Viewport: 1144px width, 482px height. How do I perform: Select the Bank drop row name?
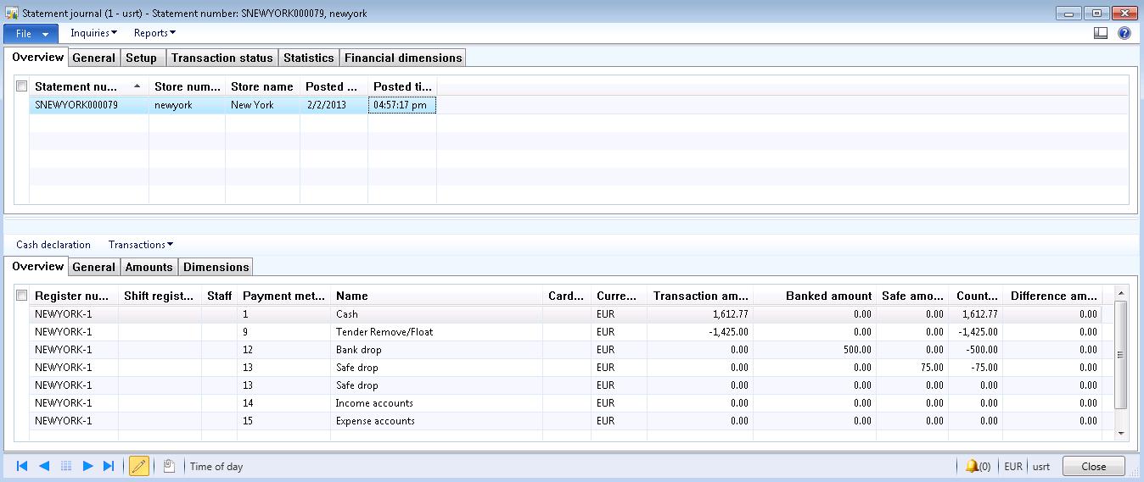436,349
